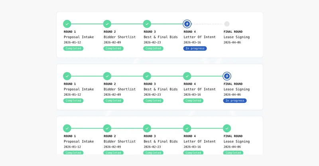Click Completed badge under Proposal Intake in bottom card
Screen dimensions: 319x166
[73, 152]
